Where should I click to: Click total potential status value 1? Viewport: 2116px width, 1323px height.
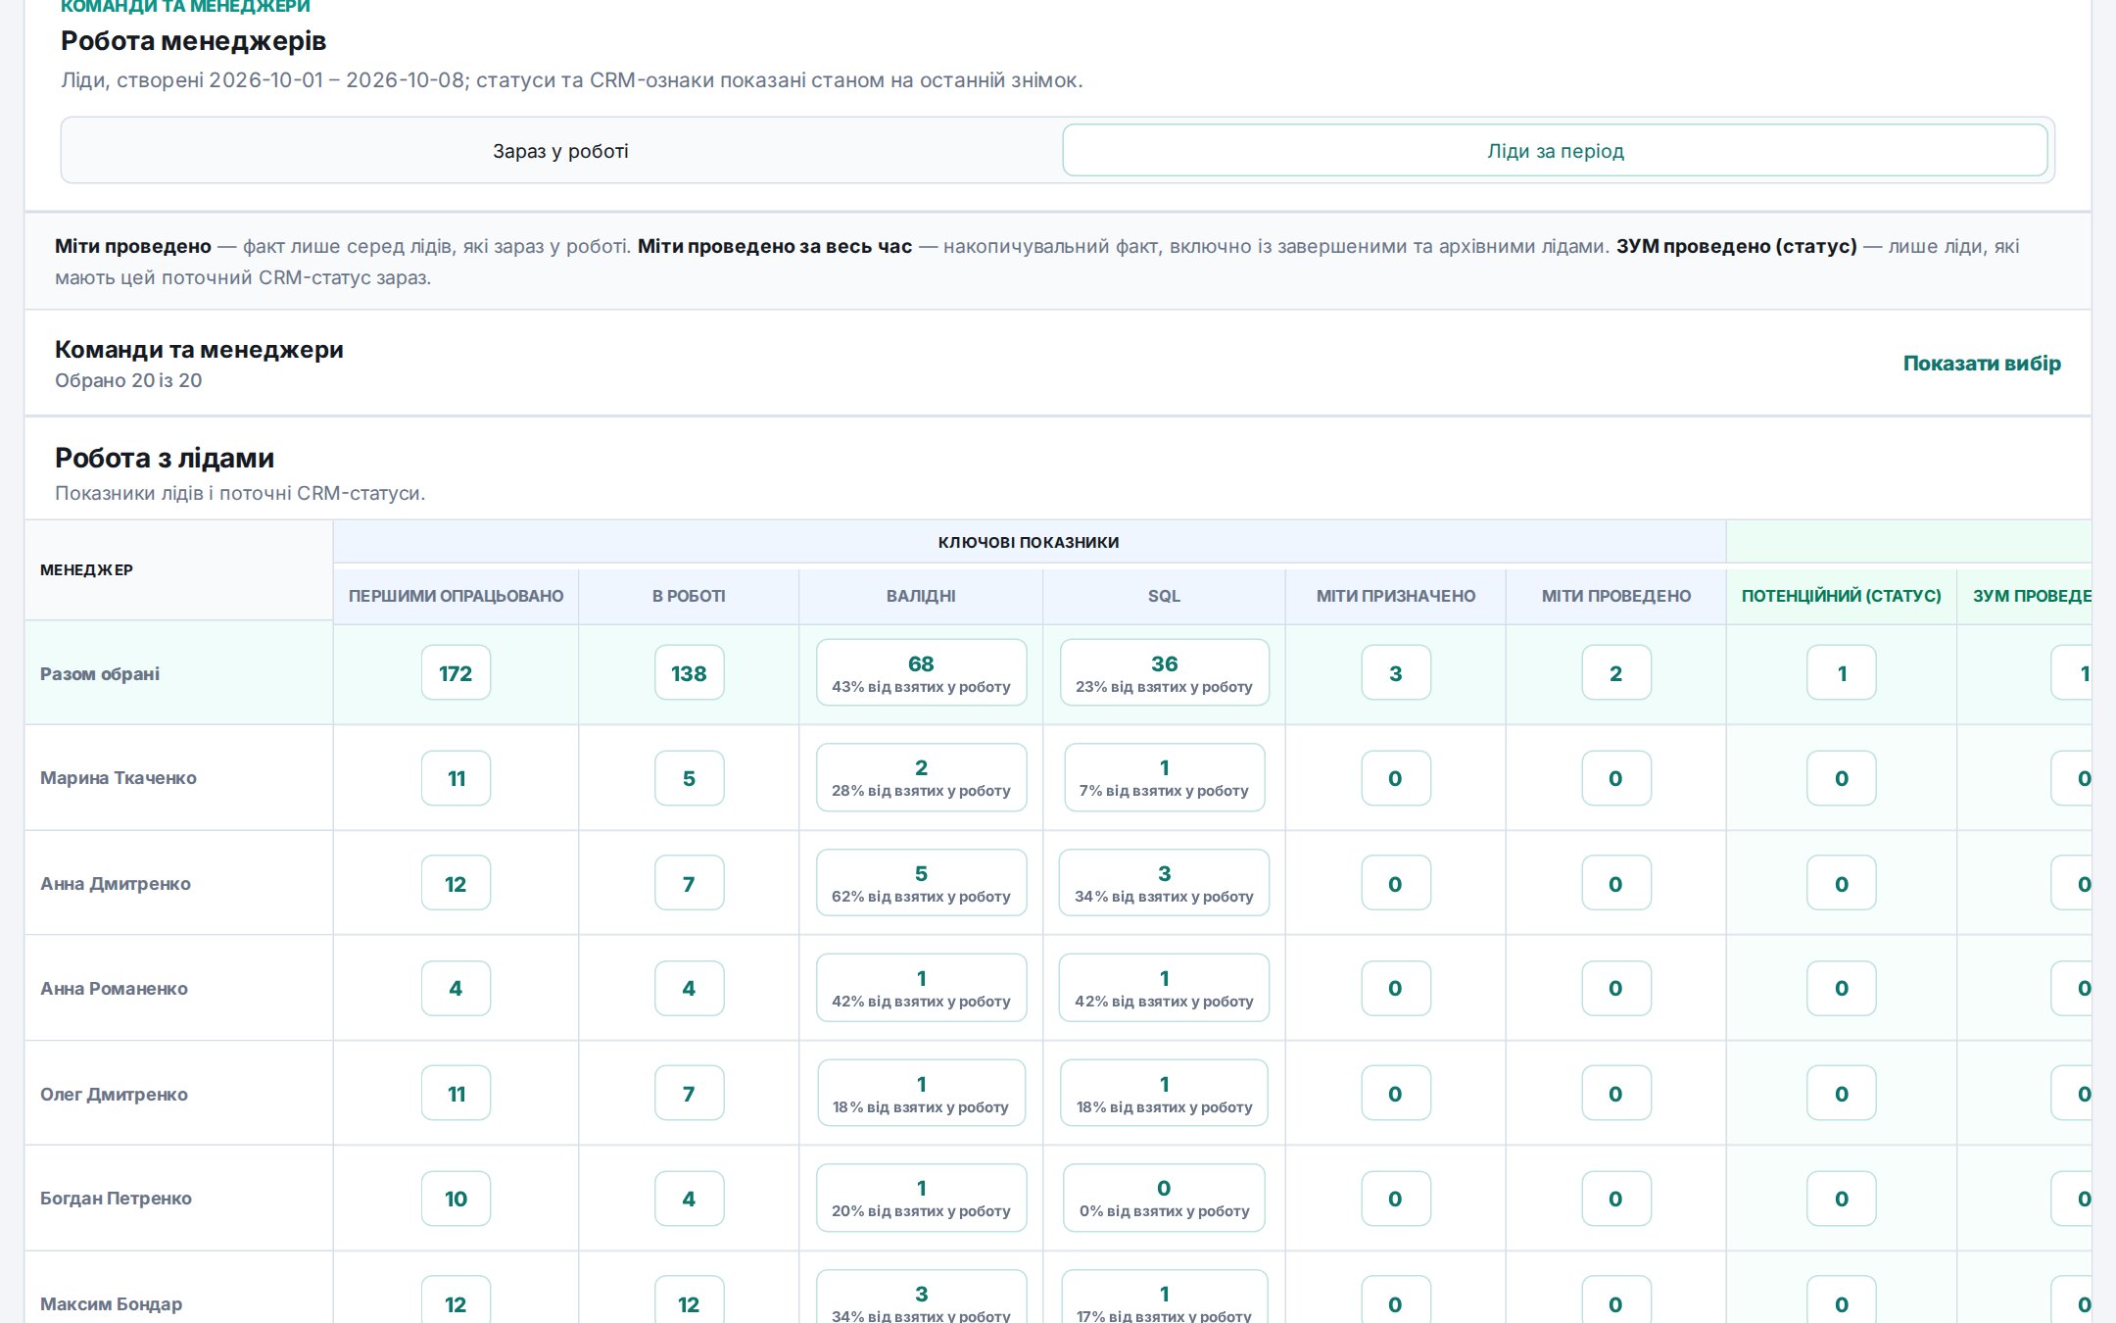[x=1841, y=673]
